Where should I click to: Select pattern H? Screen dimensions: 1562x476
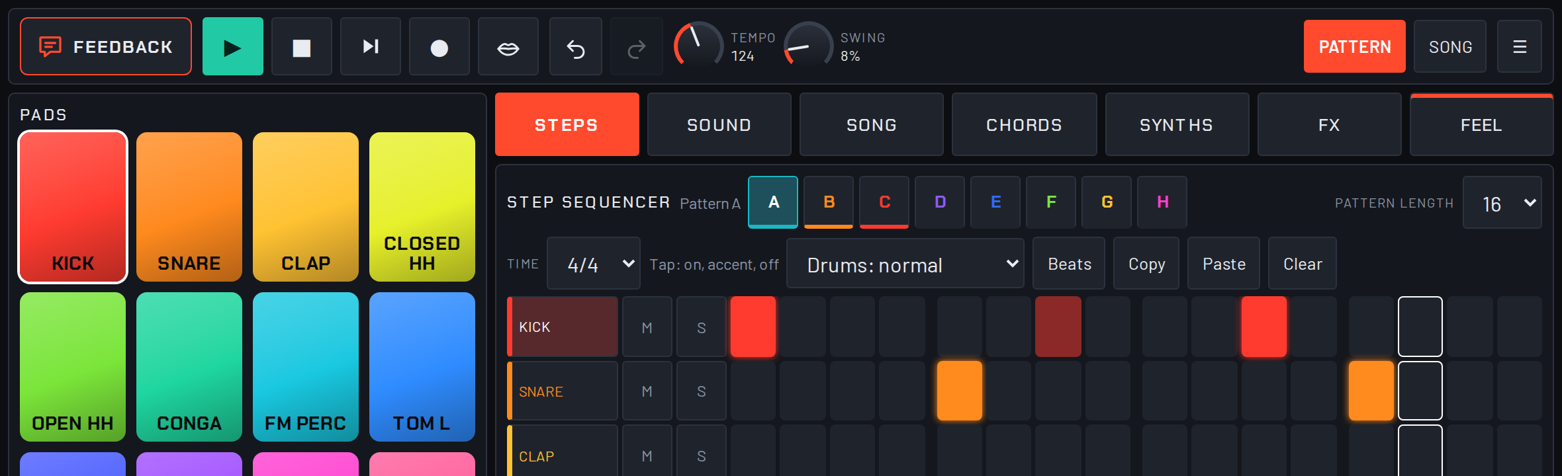tap(1162, 202)
